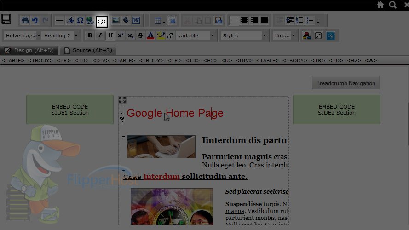The height and width of the screenshot is (230, 409).
Task: Paste from the clipboard icon
Action: (208, 20)
